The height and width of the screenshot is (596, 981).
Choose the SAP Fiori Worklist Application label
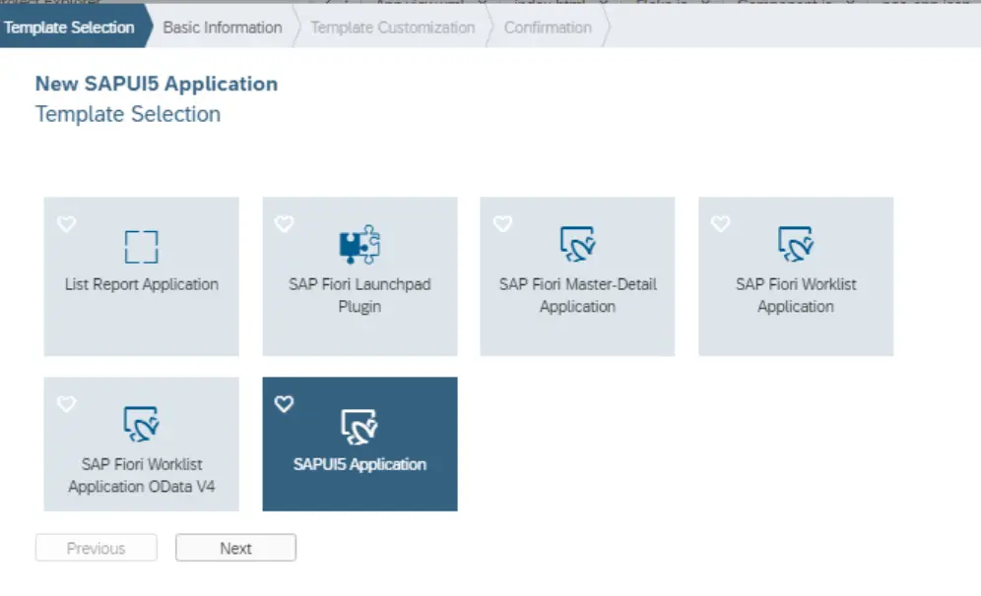[x=796, y=295]
